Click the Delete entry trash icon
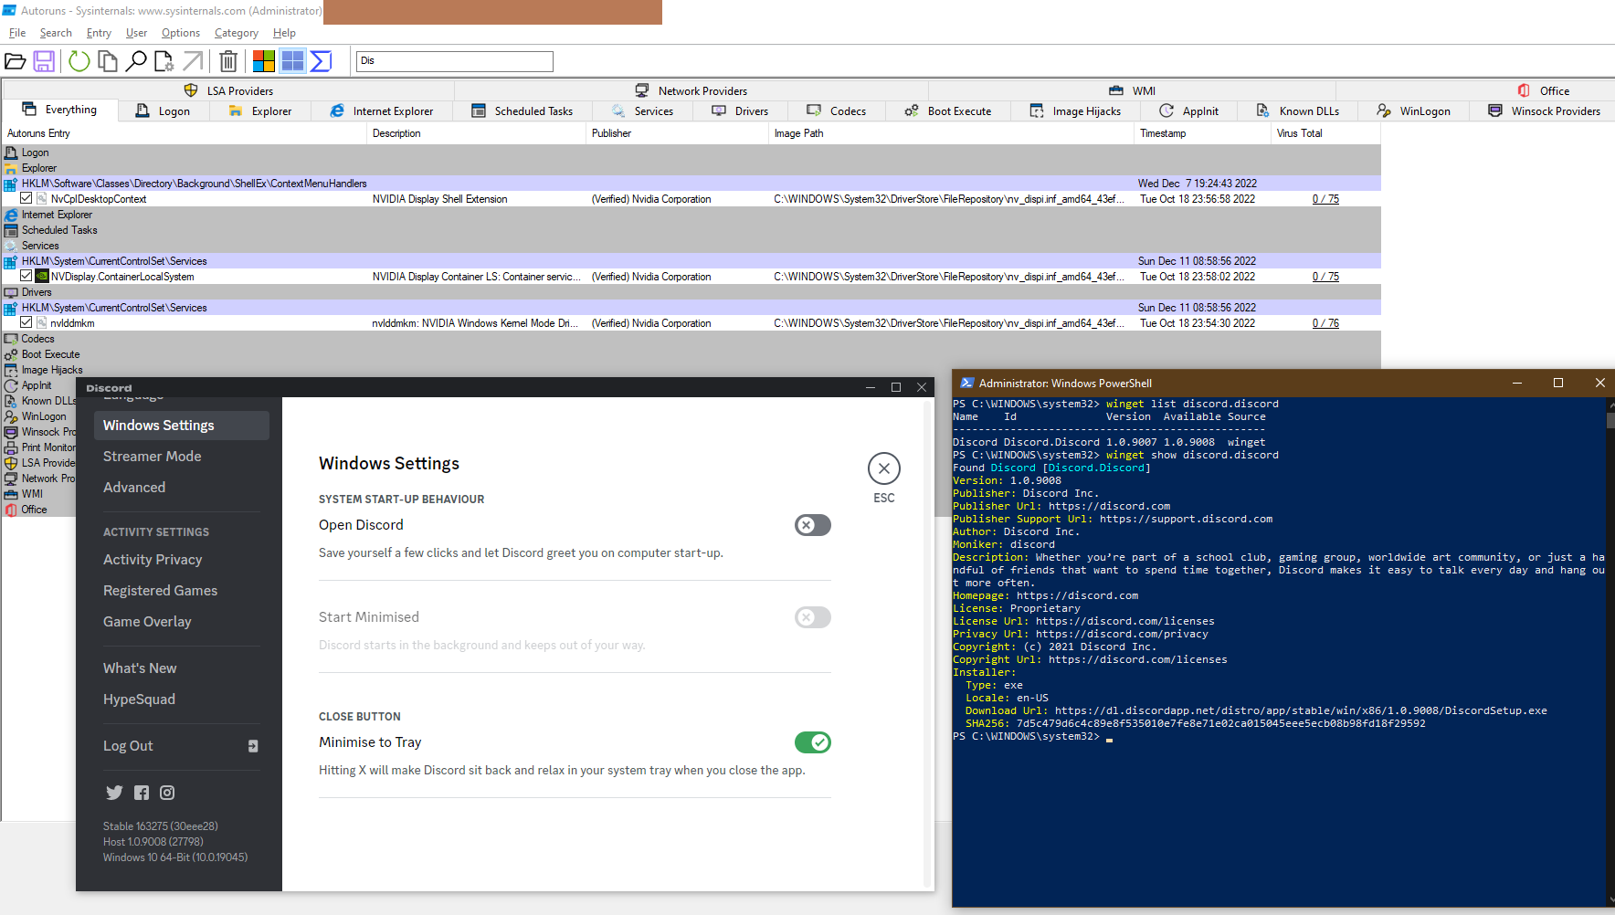The width and height of the screenshot is (1615, 915). coord(228,60)
